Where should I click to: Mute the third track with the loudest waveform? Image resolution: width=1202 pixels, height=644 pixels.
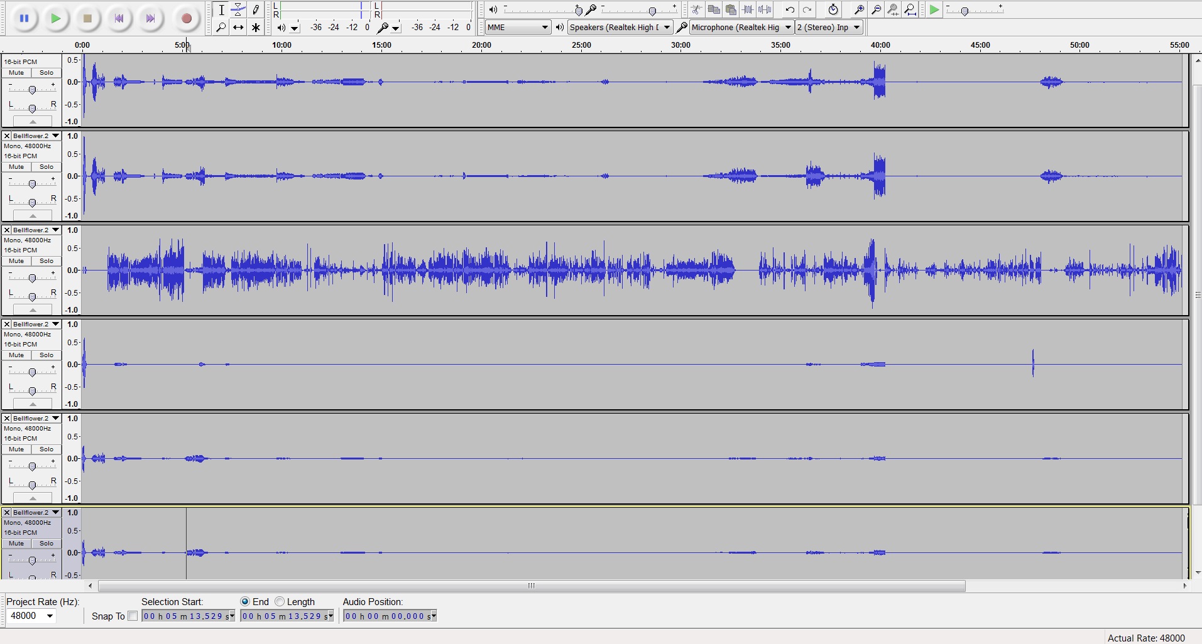[x=16, y=261]
